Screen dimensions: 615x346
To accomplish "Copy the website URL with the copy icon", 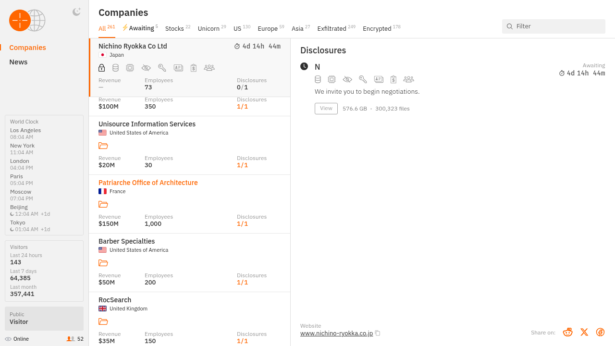I will tap(378, 333).
